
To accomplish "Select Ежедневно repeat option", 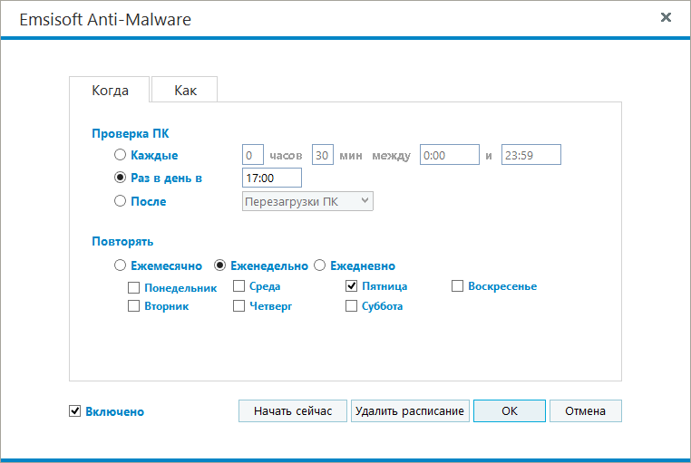I will point(319,265).
